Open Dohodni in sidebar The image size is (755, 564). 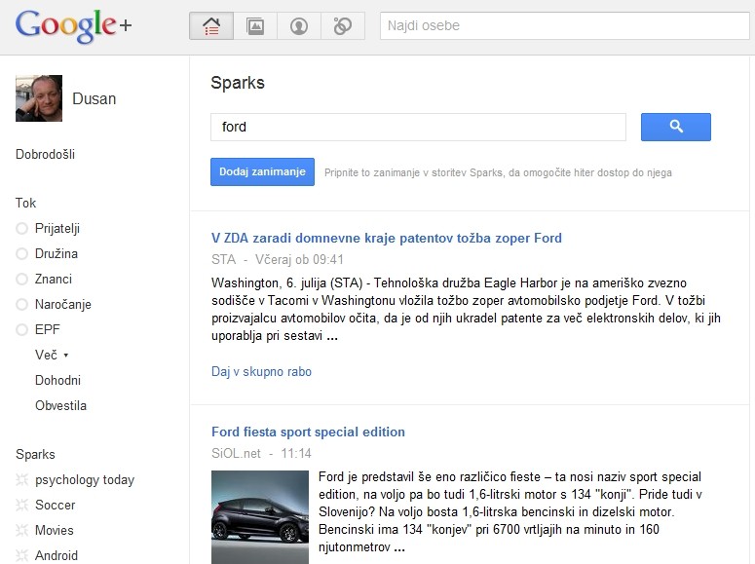pyautogui.click(x=57, y=380)
